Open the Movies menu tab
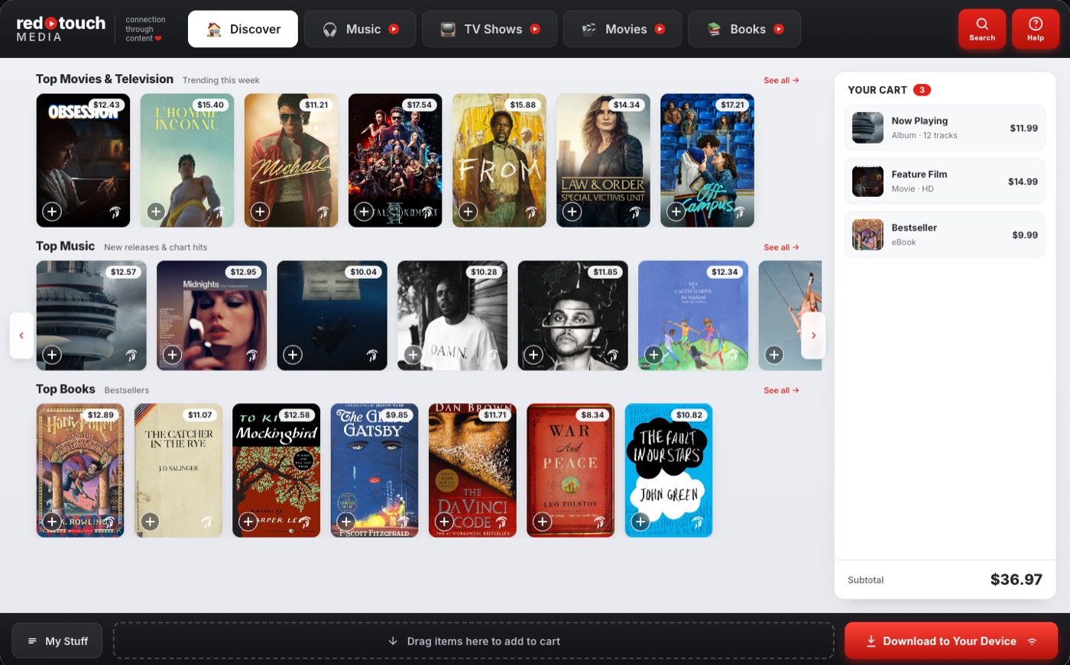Image resolution: width=1070 pixels, height=665 pixels. click(x=622, y=29)
